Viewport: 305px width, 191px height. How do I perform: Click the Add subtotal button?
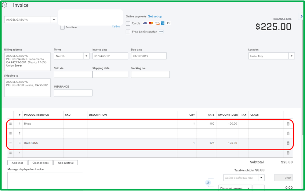coord(66,163)
